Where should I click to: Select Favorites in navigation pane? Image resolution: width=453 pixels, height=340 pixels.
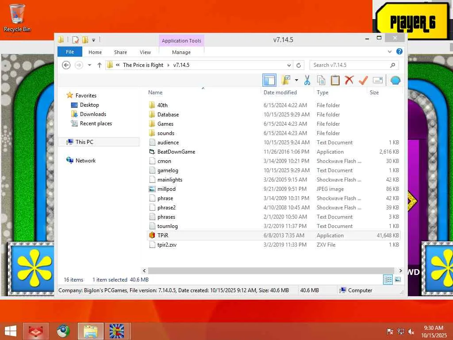[86, 96]
